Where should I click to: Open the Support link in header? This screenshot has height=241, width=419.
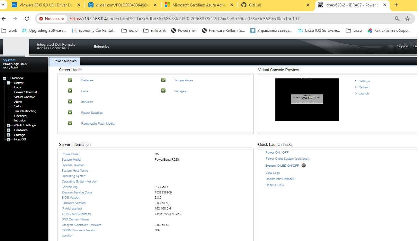(x=403, y=46)
